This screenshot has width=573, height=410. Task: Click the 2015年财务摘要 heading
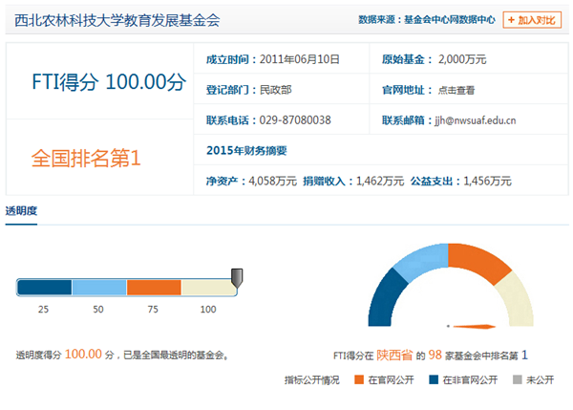(246, 150)
